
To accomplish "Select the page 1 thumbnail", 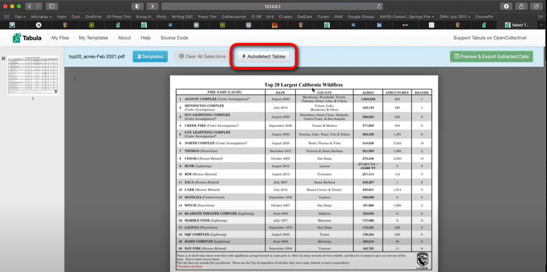I will click(33, 75).
